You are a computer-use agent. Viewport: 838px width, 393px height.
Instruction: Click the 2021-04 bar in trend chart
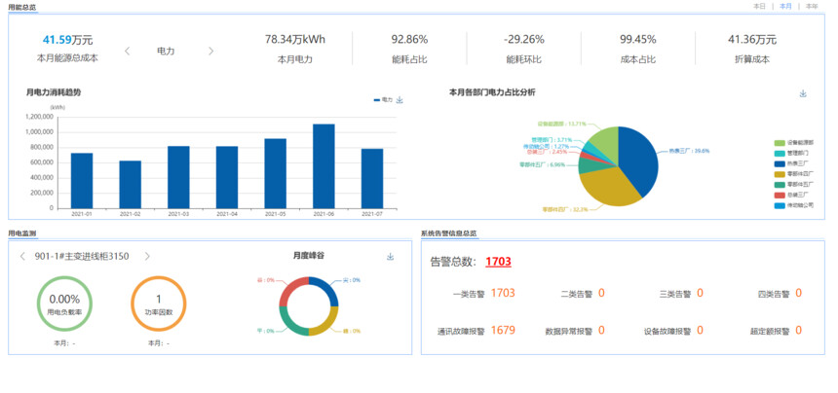[x=227, y=177]
